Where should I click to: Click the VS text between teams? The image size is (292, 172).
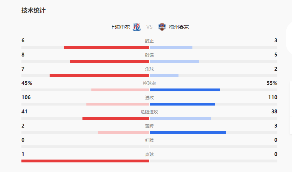[x=149, y=27]
